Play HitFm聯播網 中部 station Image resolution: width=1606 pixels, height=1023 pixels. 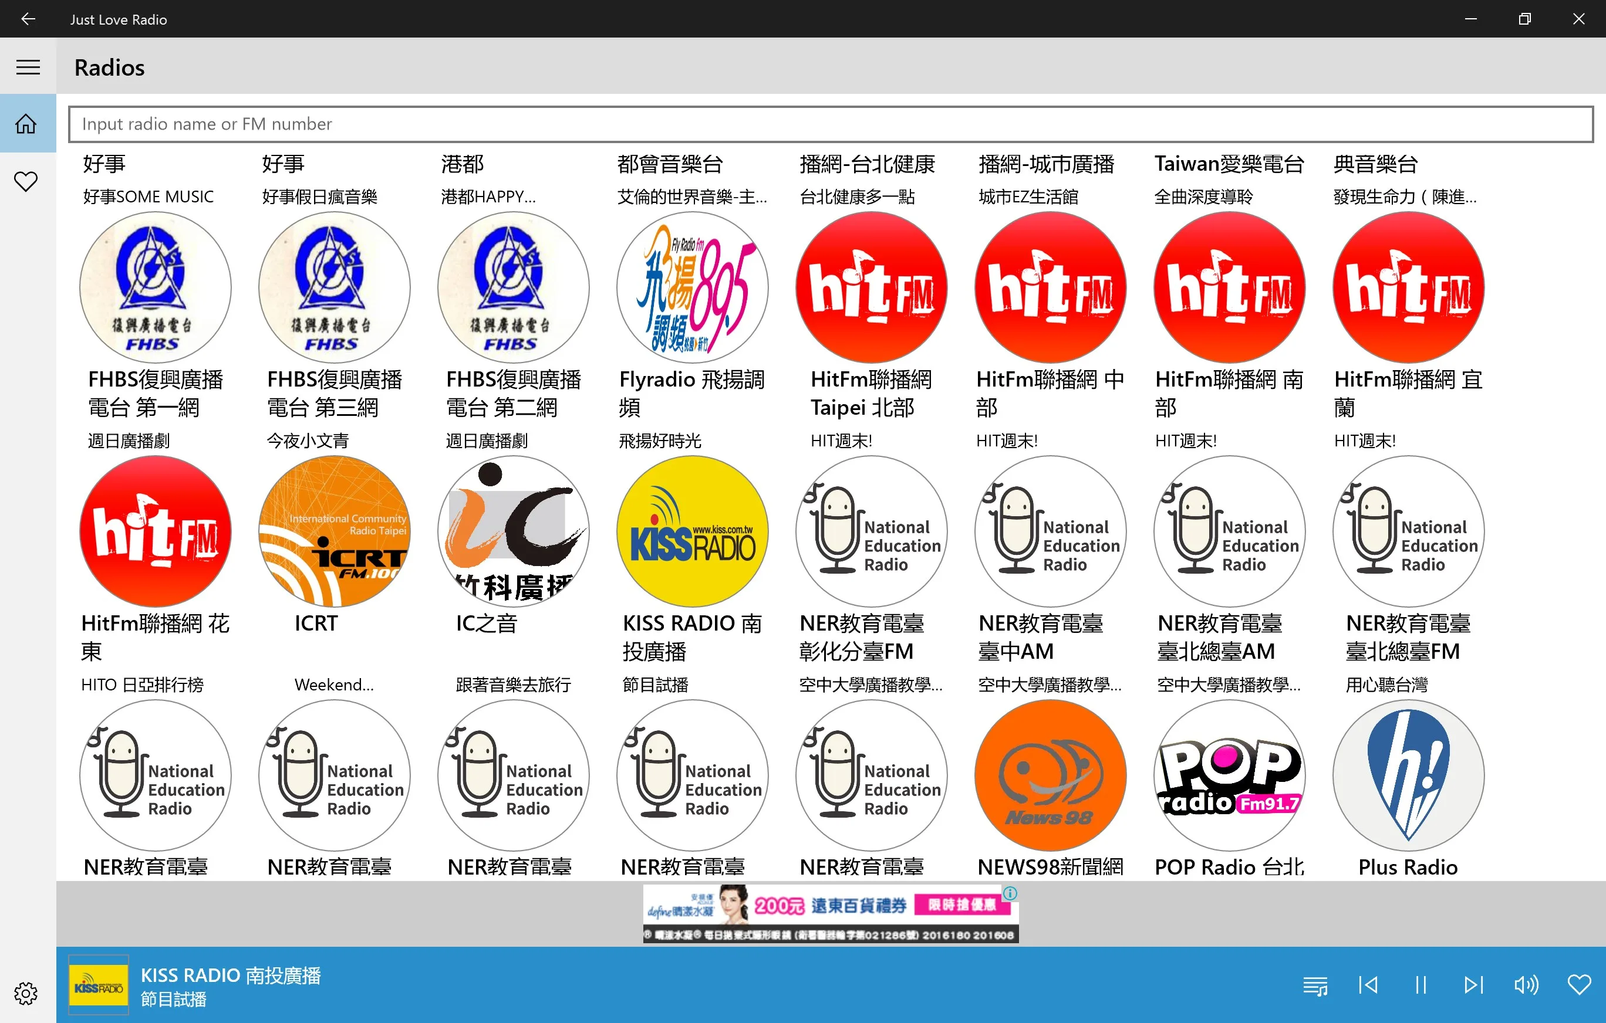[1050, 287]
